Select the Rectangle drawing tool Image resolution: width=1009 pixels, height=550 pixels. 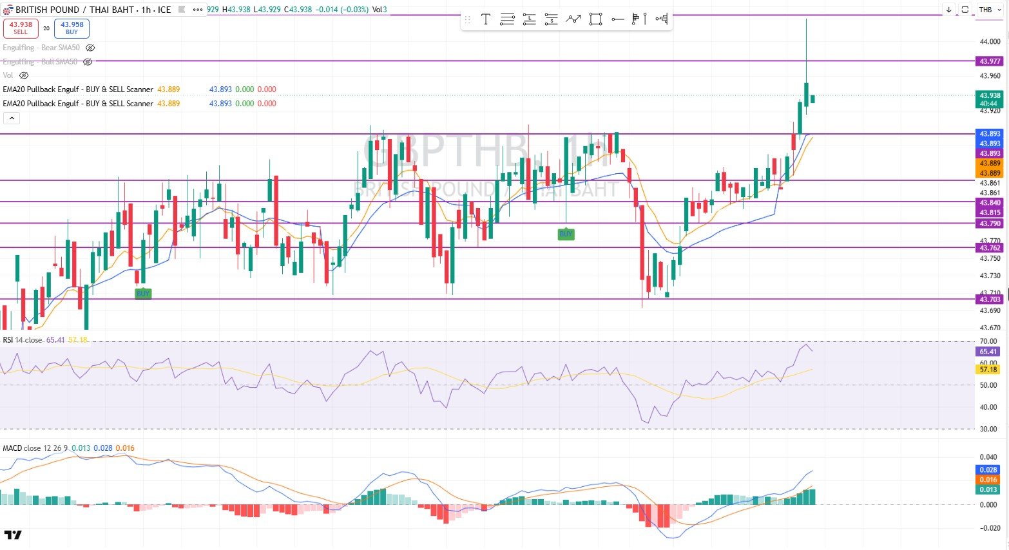click(x=596, y=19)
